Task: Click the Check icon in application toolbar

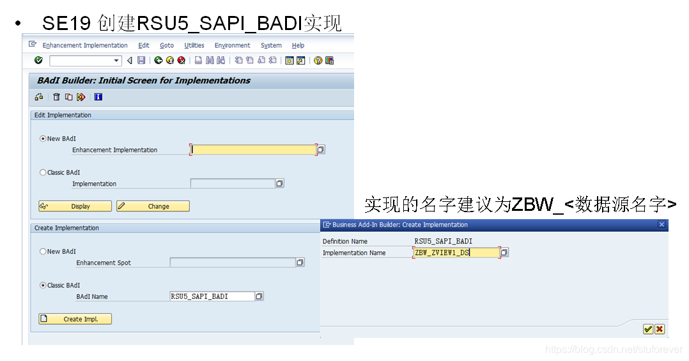Action: coord(39,97)
